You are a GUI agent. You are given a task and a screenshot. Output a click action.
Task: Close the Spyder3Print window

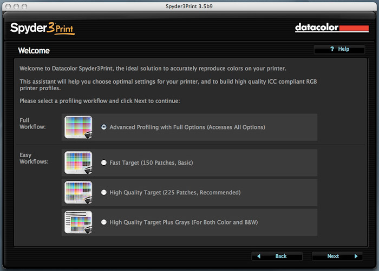6,5
